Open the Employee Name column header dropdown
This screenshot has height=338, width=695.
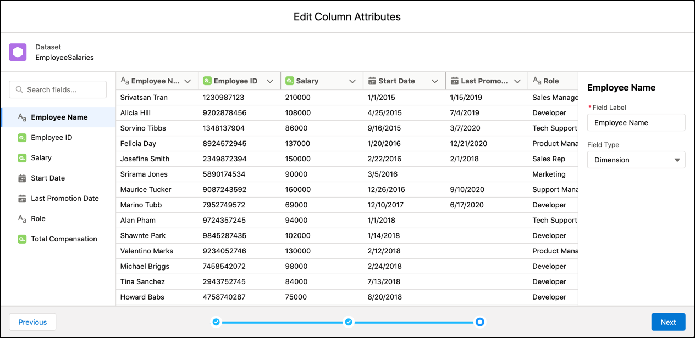[x=189, y=80]
